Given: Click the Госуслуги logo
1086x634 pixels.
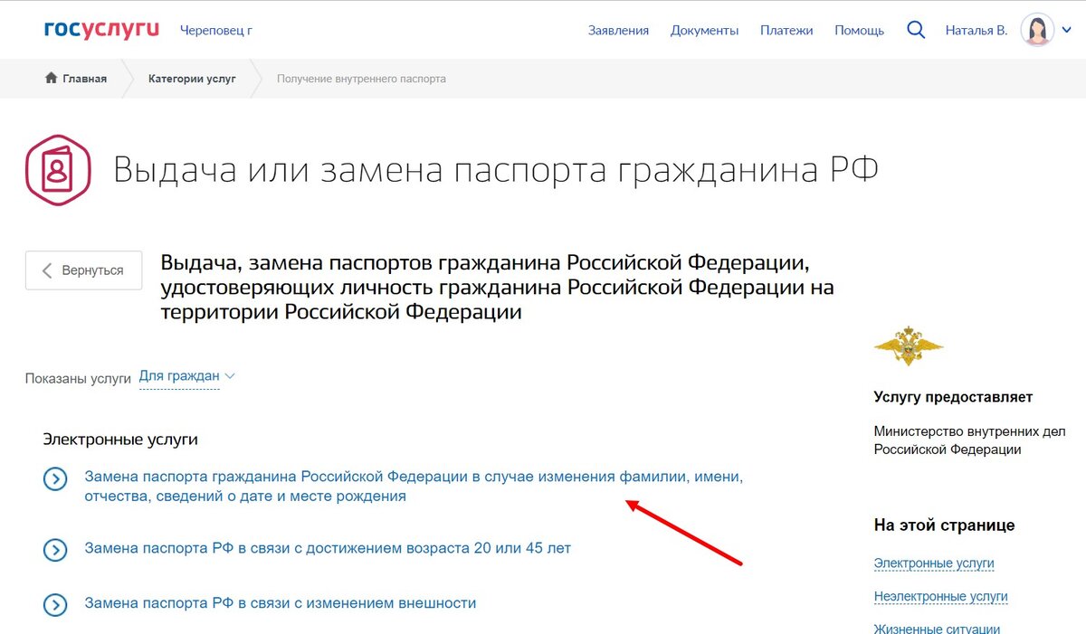Looking at the screenshot, I should point(100,27).
